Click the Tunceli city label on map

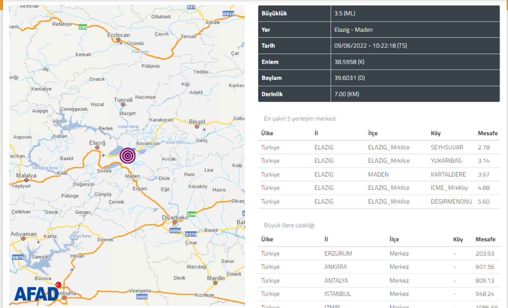(x=123, y=100)
